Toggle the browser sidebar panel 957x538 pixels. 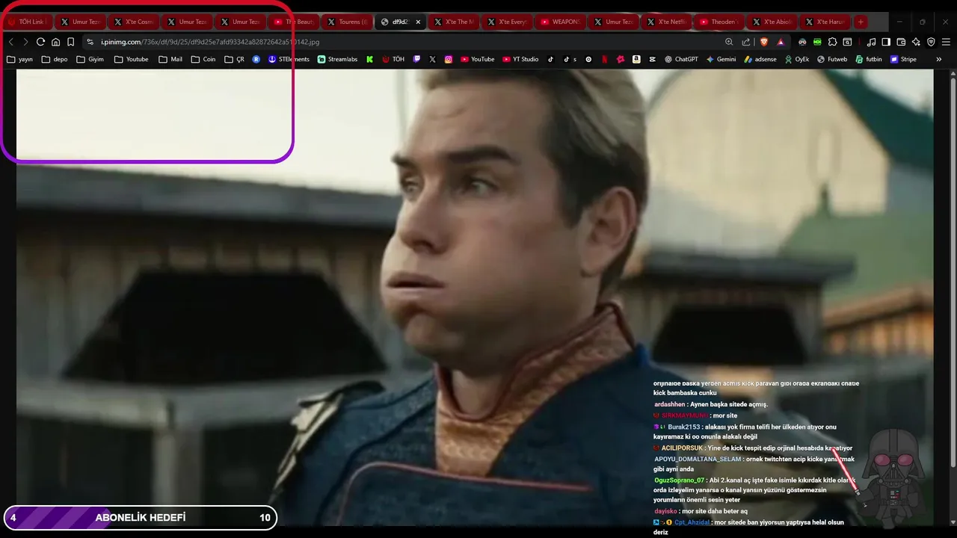tap(886, 42)
